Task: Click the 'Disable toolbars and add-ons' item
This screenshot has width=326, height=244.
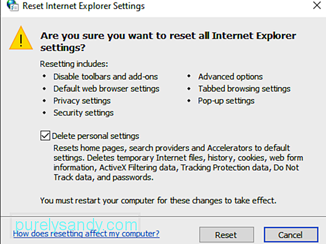Action: (105, 77)
